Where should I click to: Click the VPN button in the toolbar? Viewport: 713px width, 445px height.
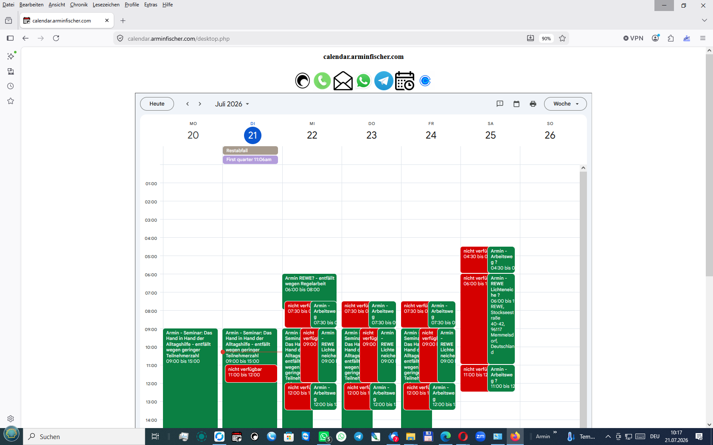(x=633, y=38)
